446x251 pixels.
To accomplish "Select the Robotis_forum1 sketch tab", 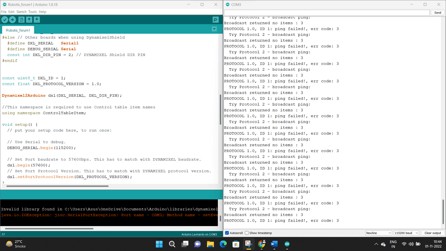I will coord(17,30).
